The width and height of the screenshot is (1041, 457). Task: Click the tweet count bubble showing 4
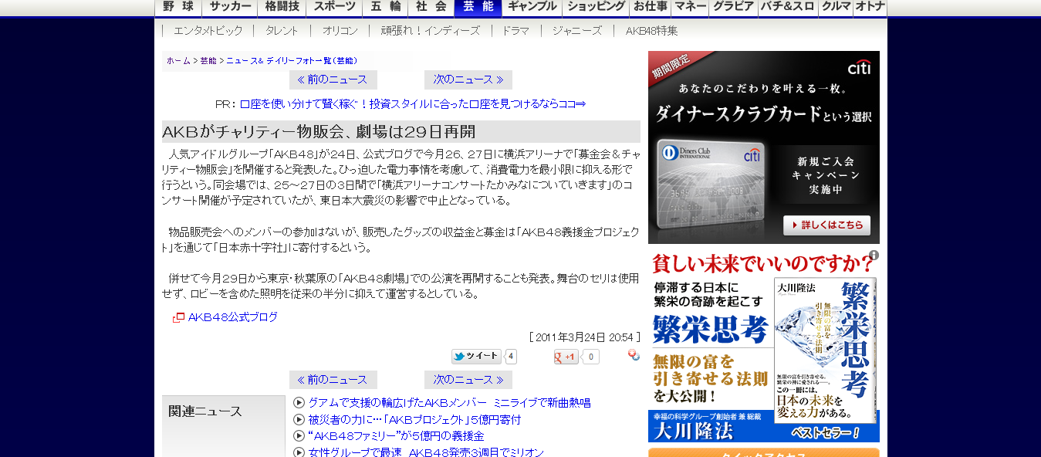[511, 357]
